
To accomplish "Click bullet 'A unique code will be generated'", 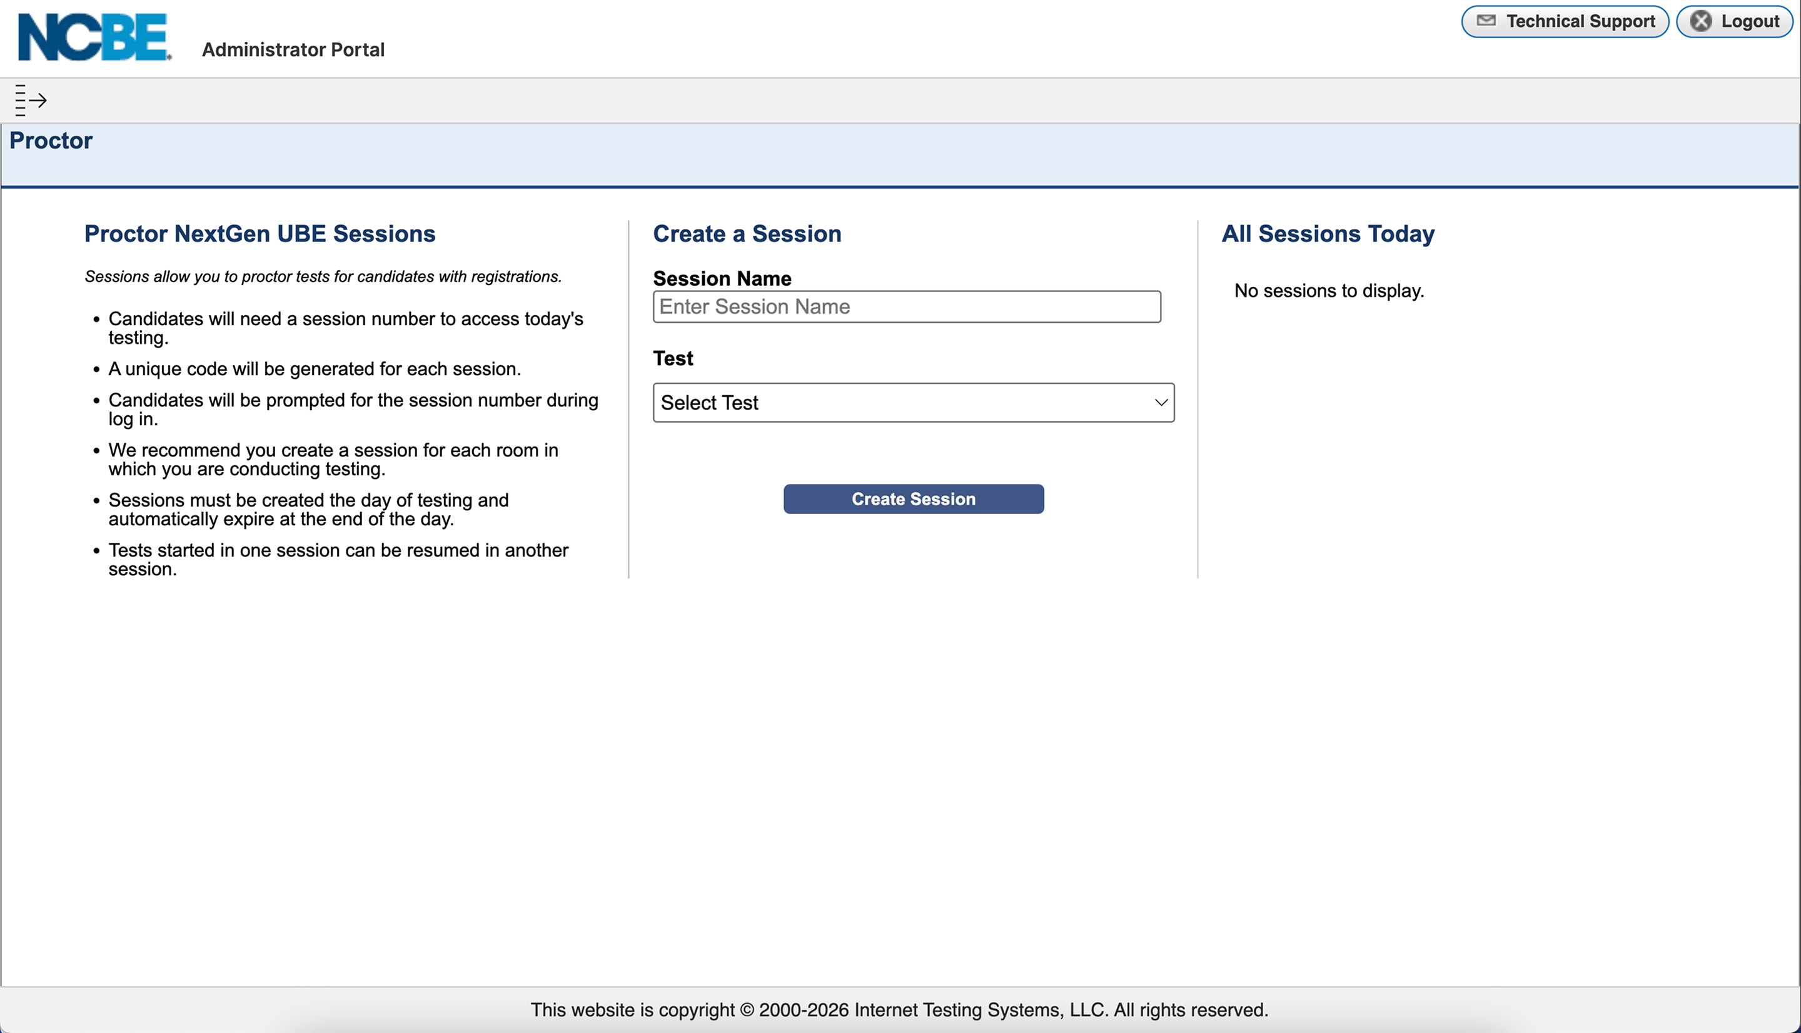I will (x=315, y=369).
